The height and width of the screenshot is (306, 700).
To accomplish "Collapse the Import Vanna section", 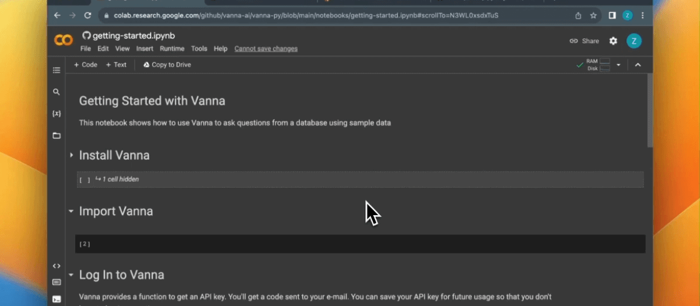I will (72, 211).
